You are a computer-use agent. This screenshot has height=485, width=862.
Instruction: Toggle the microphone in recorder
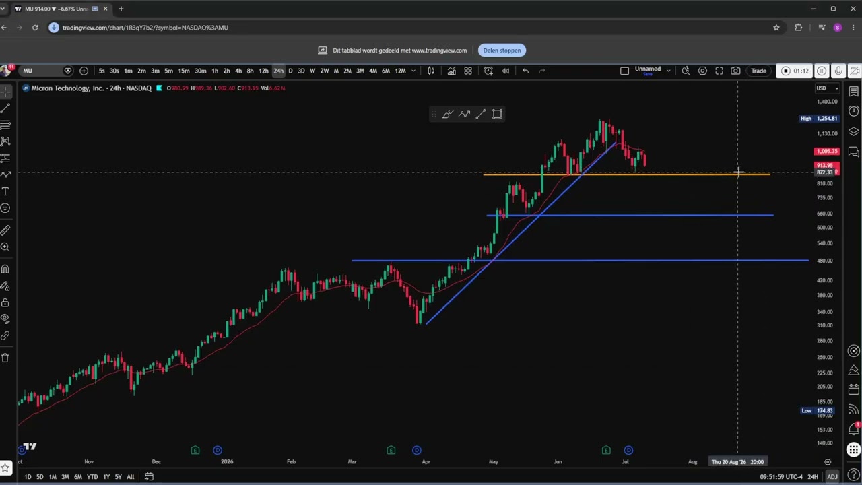(x=838, y=71)
